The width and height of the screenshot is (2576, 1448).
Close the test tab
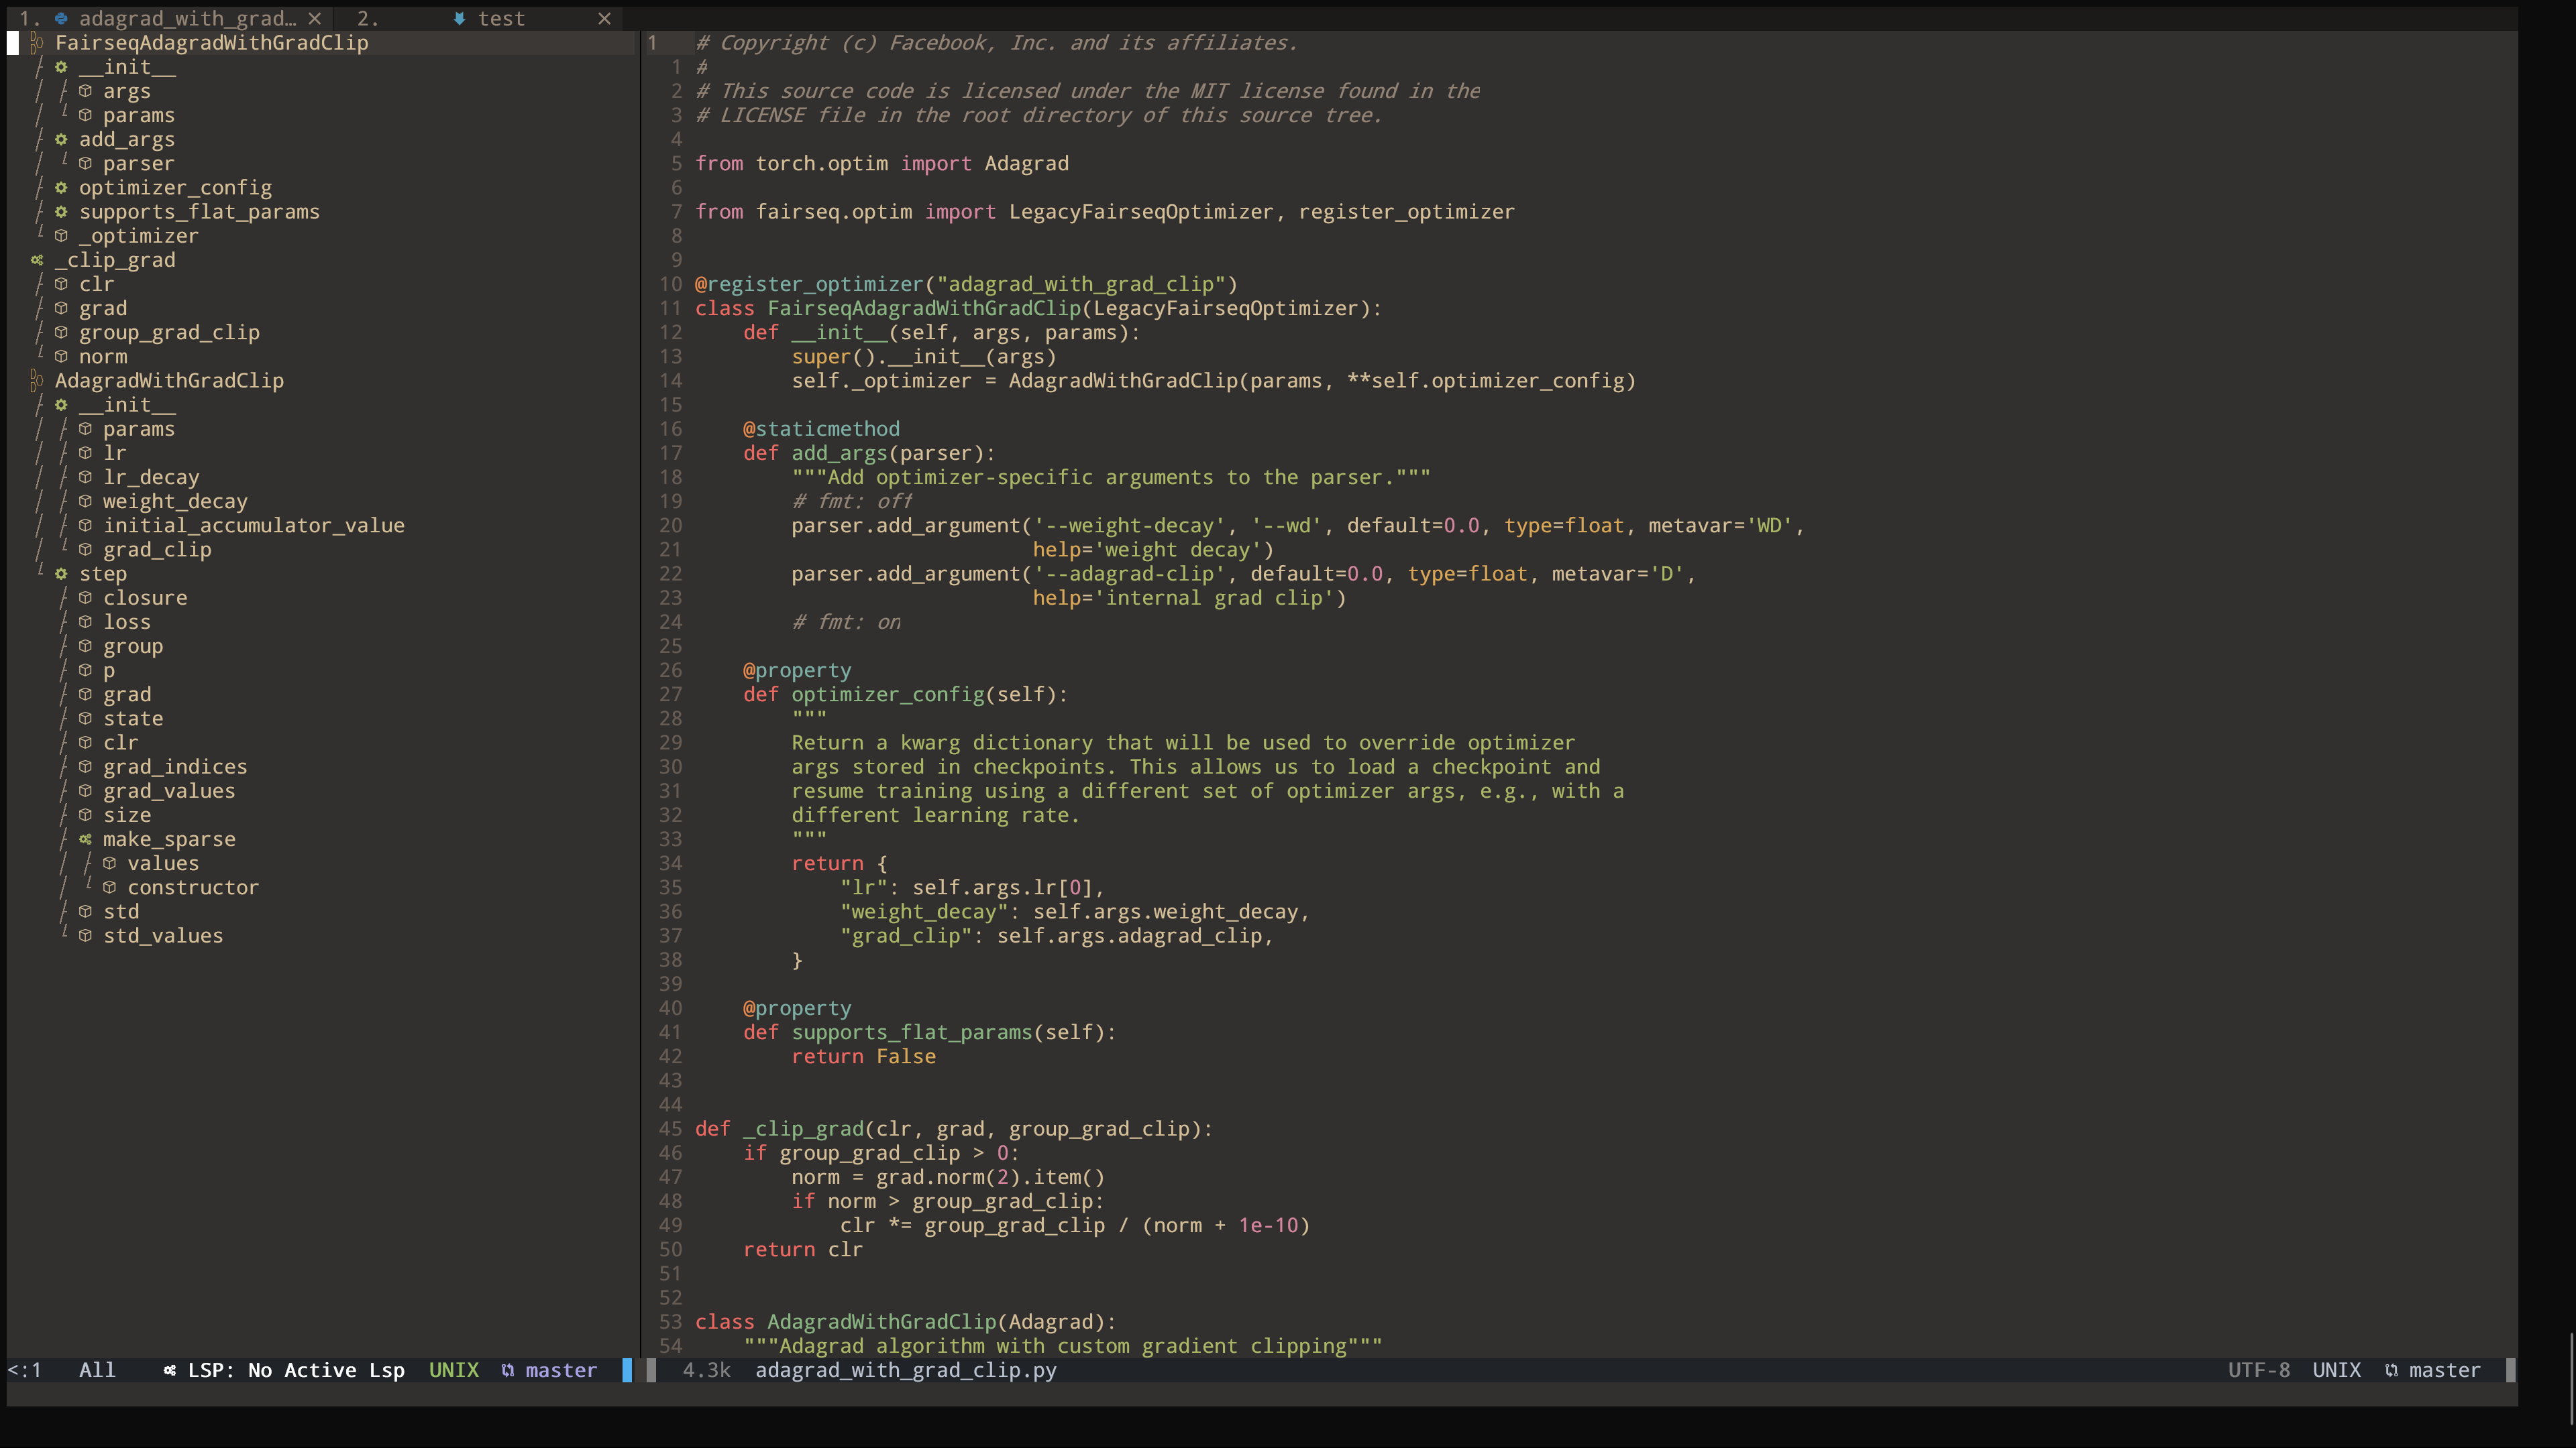pos(604,19)
